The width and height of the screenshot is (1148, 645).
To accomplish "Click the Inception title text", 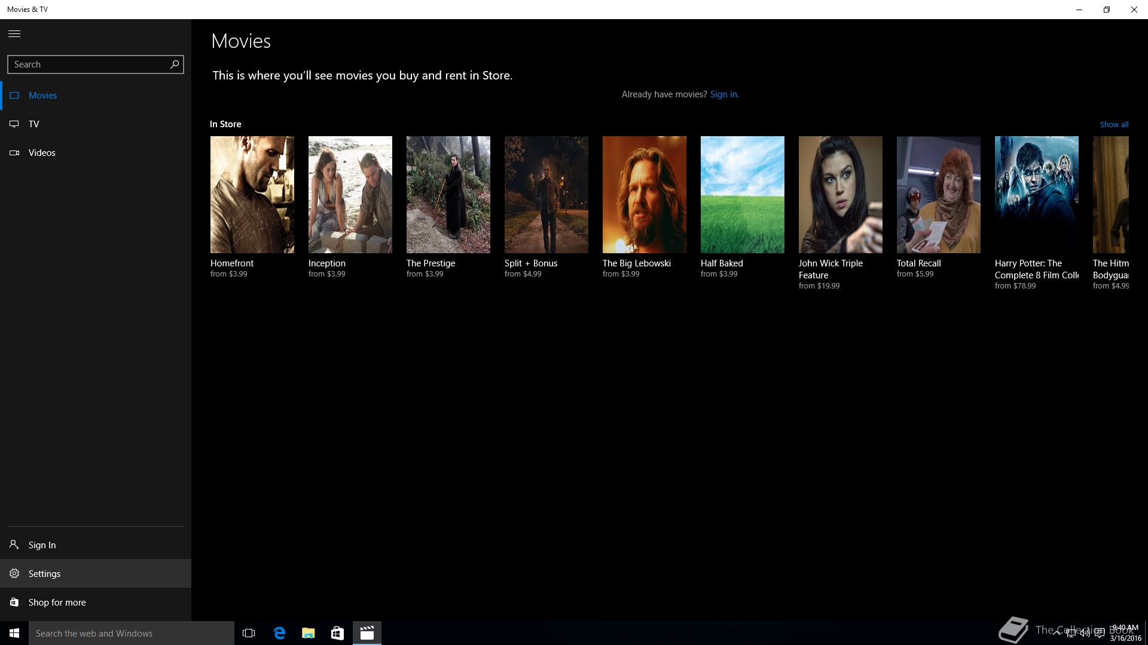I will 327,263.
